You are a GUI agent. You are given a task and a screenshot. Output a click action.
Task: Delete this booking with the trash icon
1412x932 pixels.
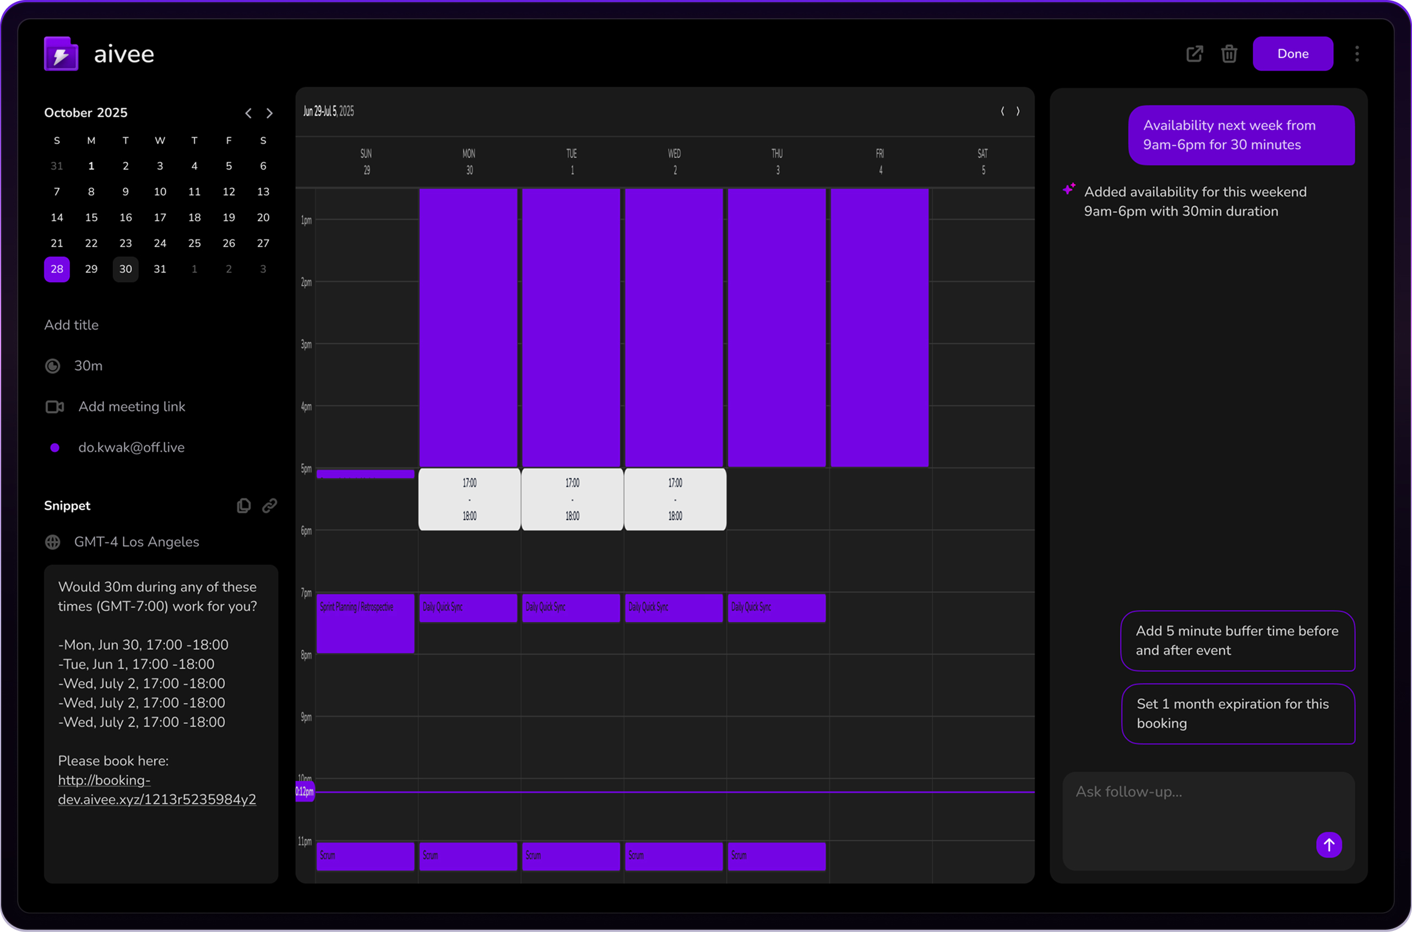pos(1229,53)
